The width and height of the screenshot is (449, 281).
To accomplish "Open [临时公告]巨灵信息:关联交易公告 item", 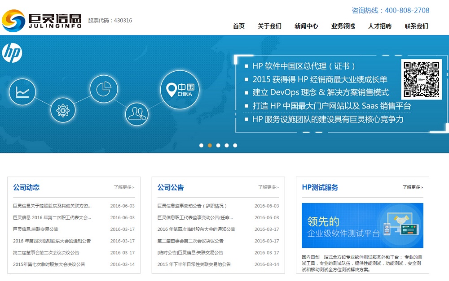I will [190, 253].
